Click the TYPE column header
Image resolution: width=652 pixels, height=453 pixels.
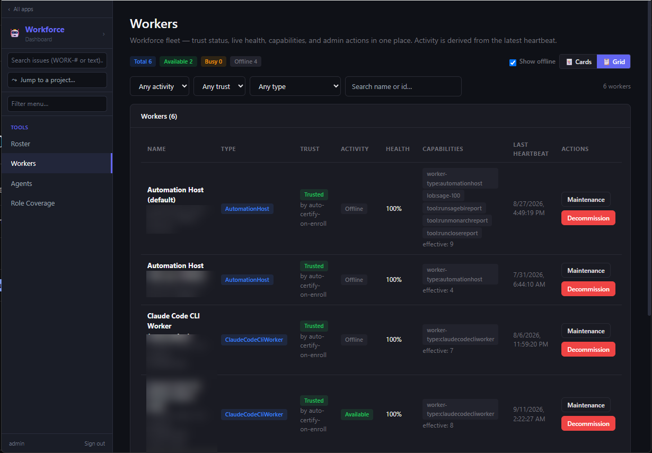228,149
